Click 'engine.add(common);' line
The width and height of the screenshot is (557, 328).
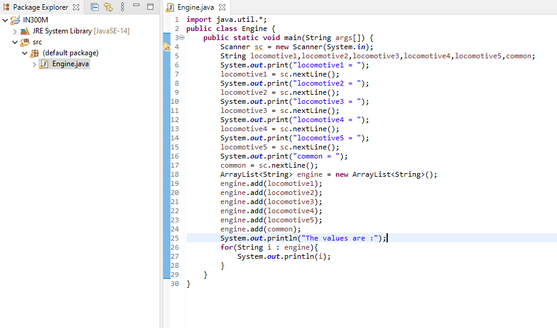tap(261, 230)
